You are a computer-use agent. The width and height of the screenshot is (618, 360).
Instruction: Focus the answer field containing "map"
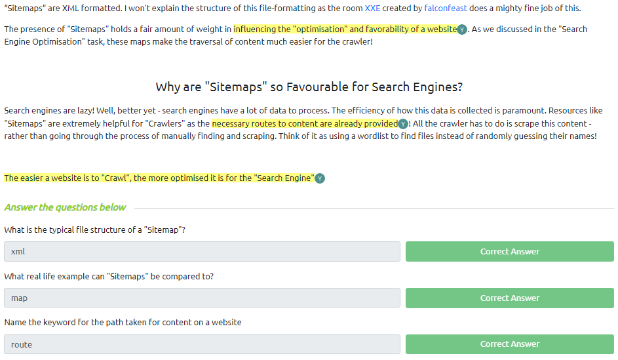pos(202,298)
